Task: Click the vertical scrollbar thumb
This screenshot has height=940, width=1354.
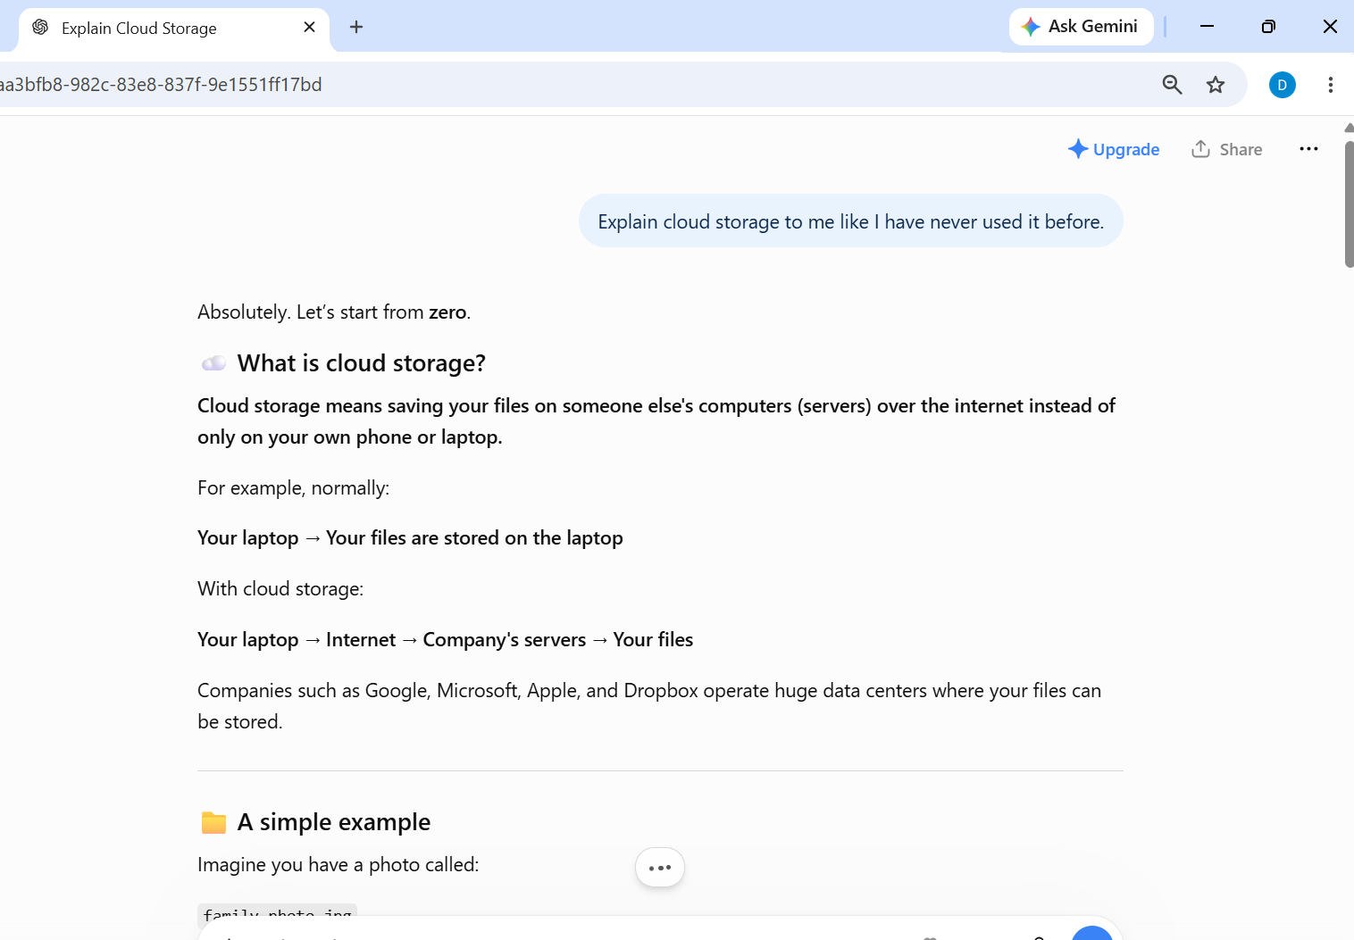Action: click(1349, 204)
